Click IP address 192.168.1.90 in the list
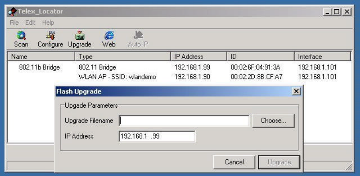 click(x=192, y=77)
